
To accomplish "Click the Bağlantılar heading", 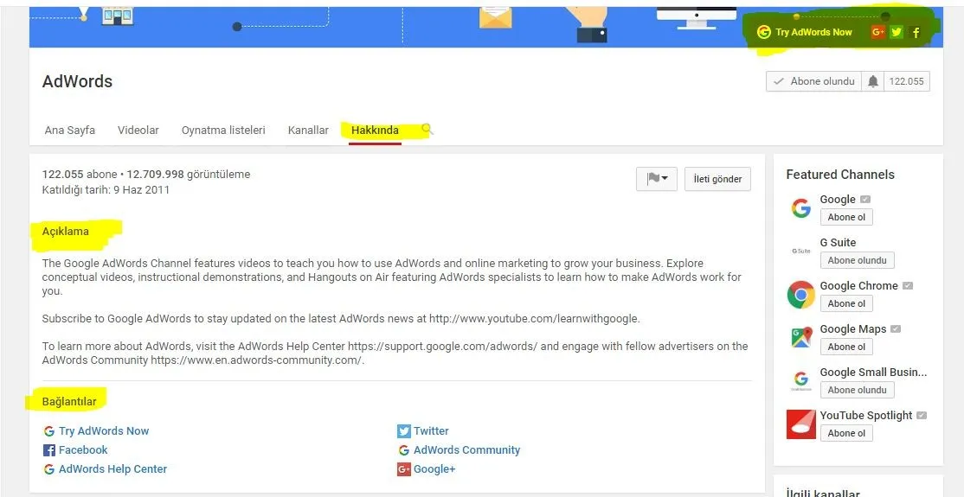I will click(x=69, y=402).
